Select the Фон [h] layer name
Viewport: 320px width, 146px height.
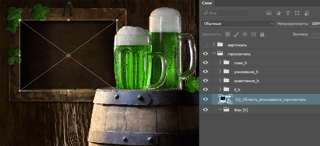(241, 110)
